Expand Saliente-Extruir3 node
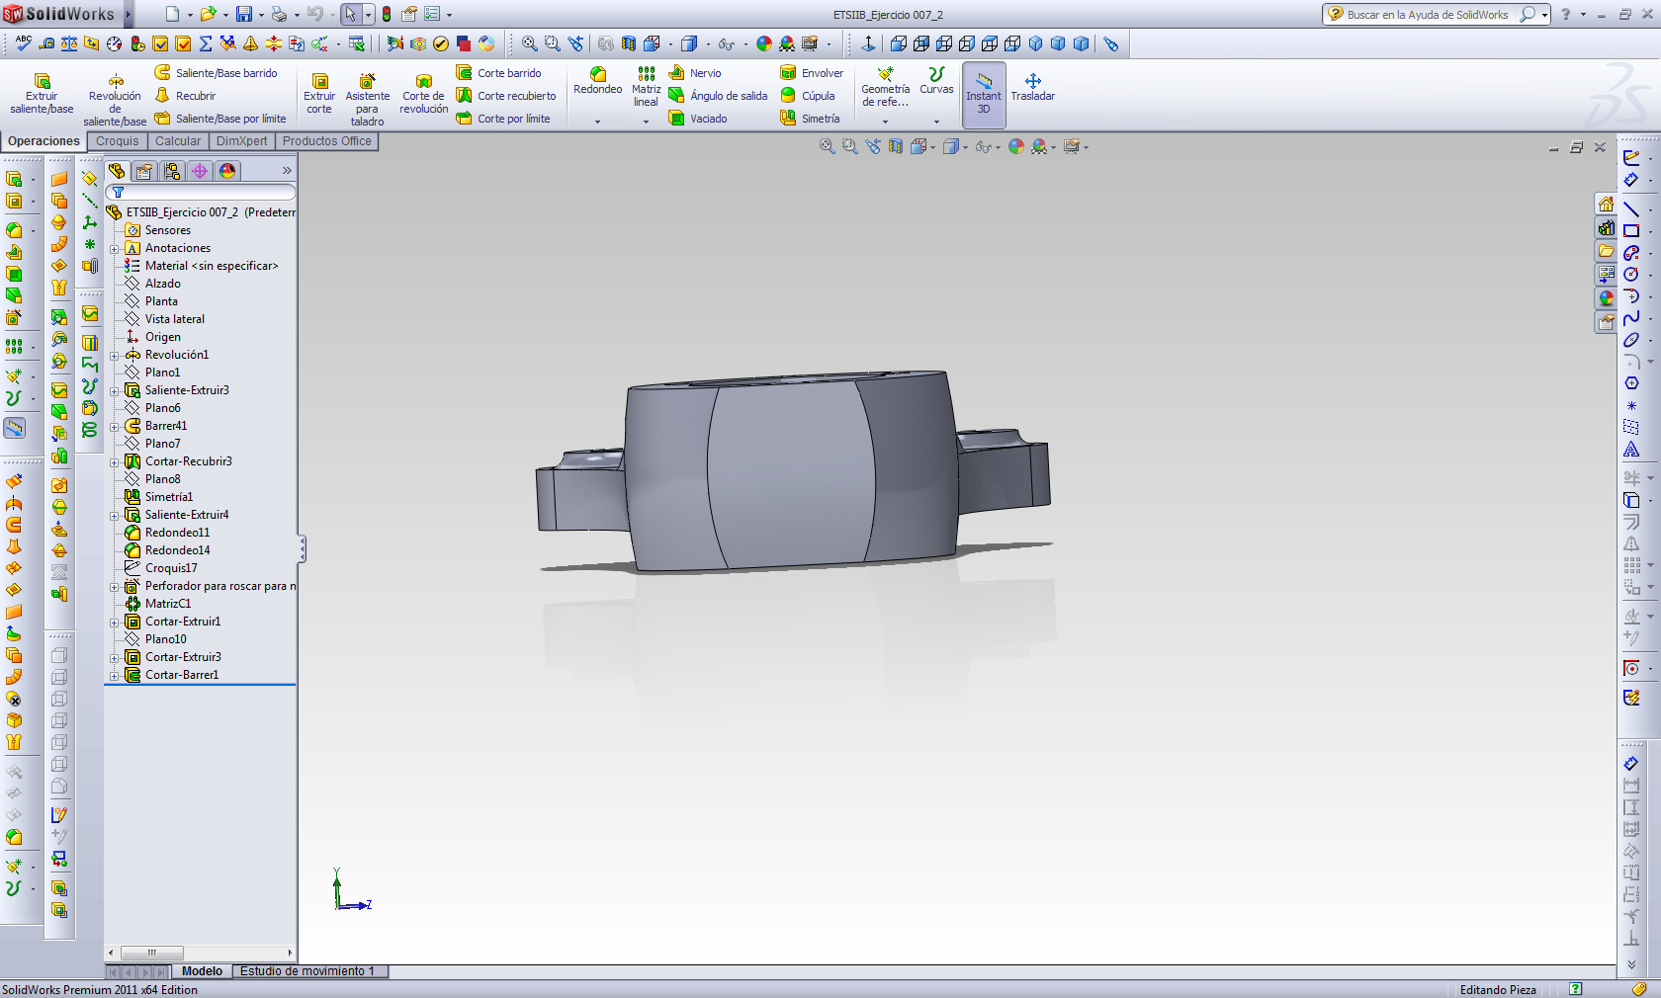 [x=115, y=391]
